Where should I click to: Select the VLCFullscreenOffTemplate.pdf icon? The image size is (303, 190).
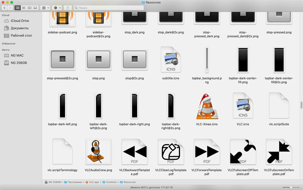243,151
